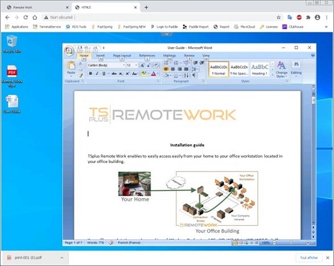The width and height of the screenshot is (334, 266).
Task: Toggle Center alignment
Action: [173, 69]
